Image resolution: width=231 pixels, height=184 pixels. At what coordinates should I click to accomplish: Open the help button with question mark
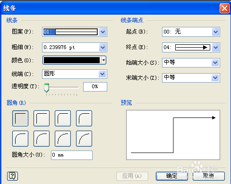click(x=12, y=176)
